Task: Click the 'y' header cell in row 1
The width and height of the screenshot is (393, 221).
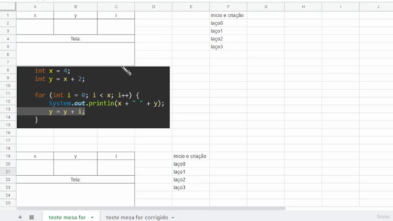Action: point(76,15)
